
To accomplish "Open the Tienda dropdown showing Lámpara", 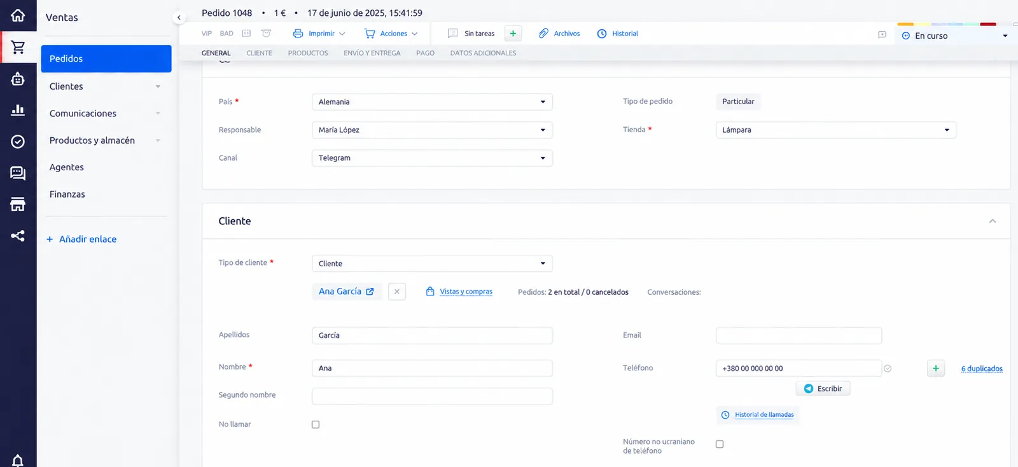I will pyautogui.click(x=835, y=130).
